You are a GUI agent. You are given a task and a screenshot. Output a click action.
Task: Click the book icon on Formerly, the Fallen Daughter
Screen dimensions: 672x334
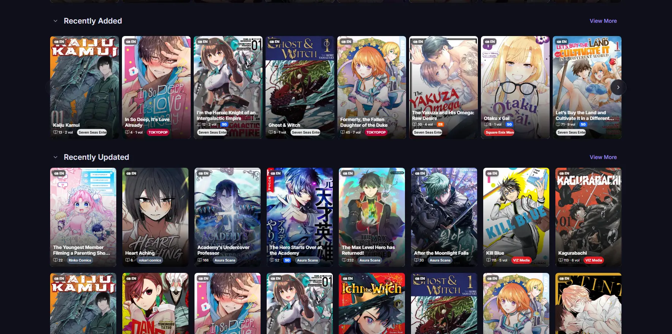pyautogui.click(x=343, y=132)
